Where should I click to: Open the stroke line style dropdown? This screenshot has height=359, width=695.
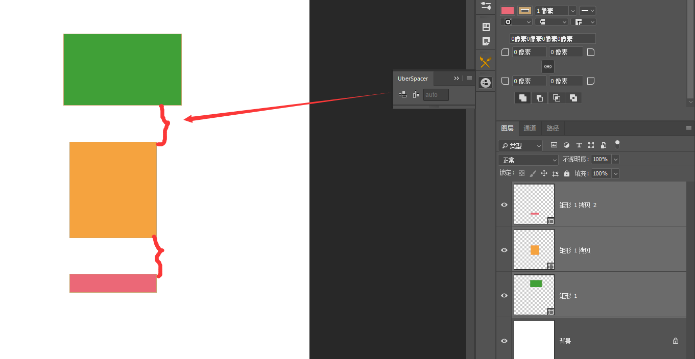588,11
